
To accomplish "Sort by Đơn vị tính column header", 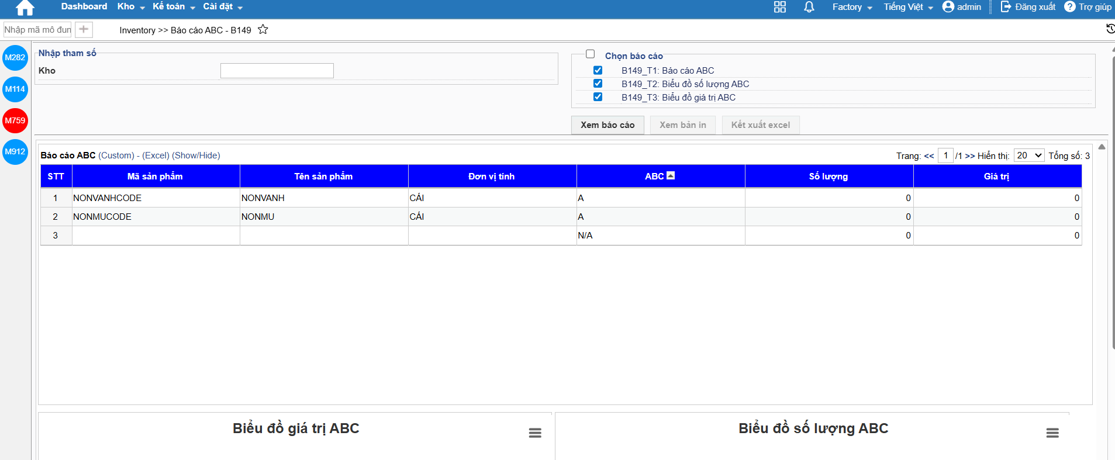I will pos(492,176).
